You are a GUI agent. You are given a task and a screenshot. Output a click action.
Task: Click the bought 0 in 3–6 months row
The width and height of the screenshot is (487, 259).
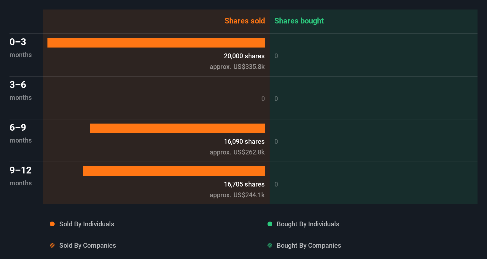click(x=276, y=99)
